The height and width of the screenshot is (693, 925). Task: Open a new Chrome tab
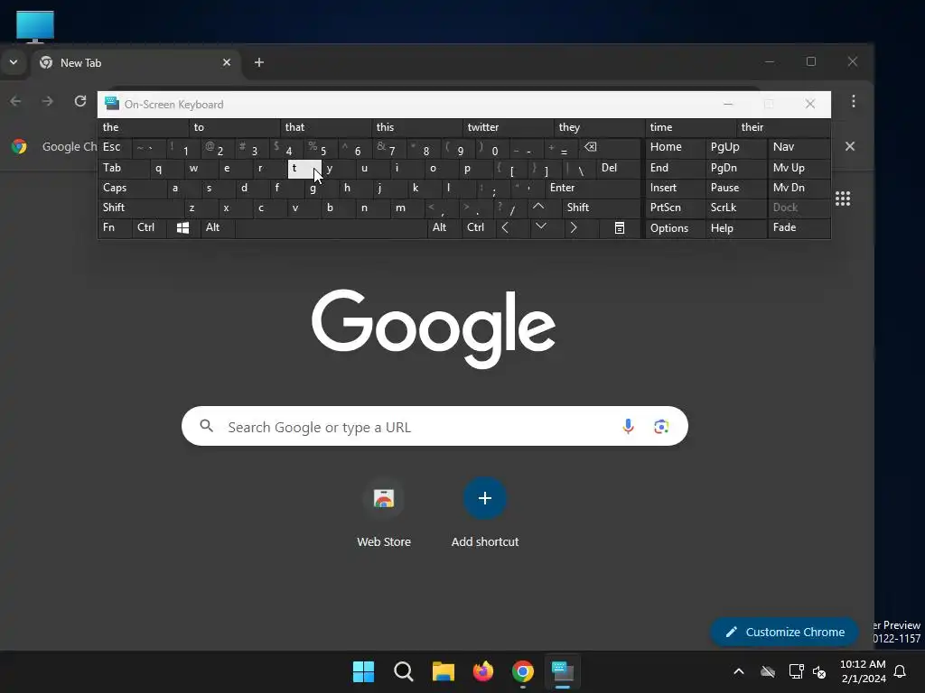(259, 62)
